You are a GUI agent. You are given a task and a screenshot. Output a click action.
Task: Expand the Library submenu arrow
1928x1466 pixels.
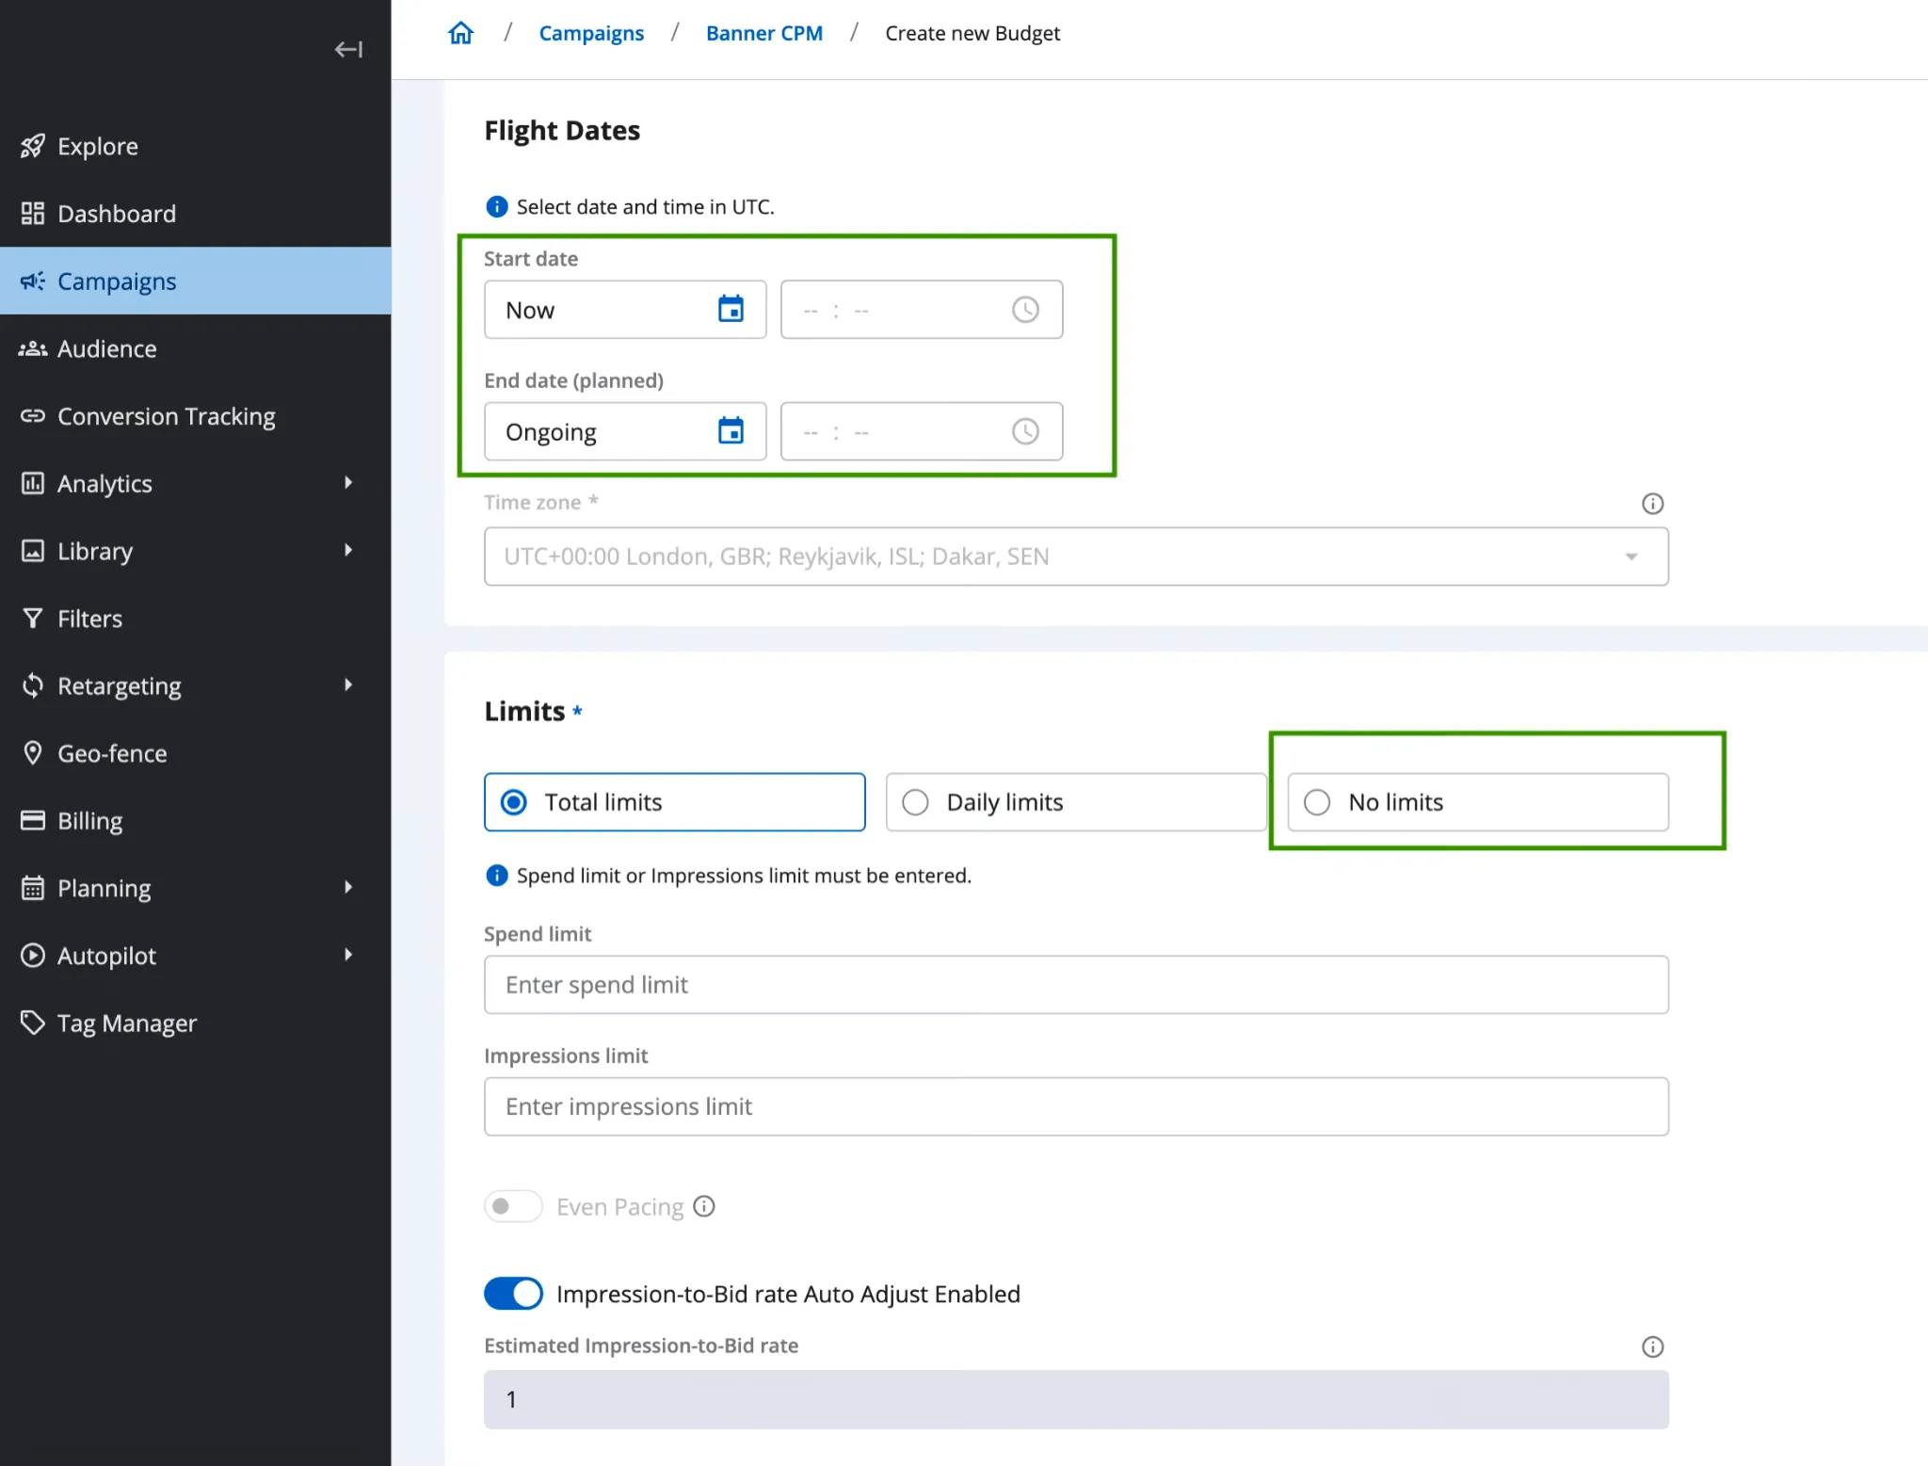click(348, 551)
